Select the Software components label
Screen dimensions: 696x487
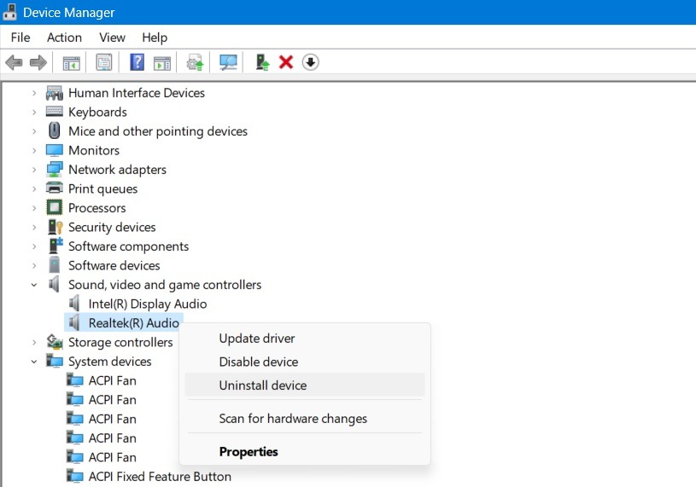point(128,246)
